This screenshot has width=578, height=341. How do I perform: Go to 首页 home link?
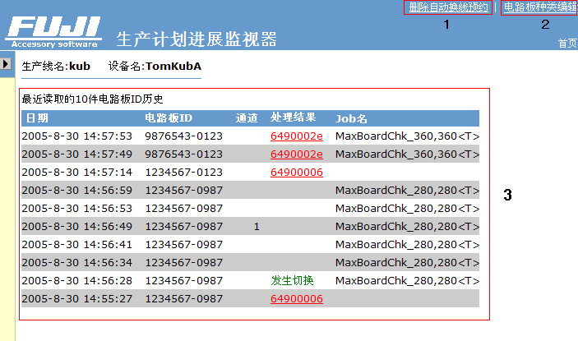coord(566,43)
